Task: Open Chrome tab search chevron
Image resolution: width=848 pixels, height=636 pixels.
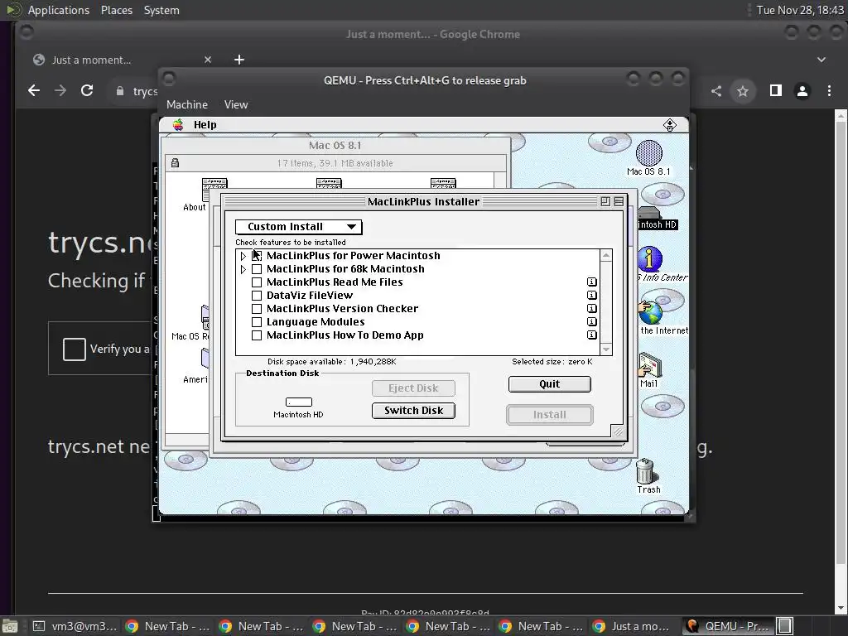Action: [x=821, y=60]
